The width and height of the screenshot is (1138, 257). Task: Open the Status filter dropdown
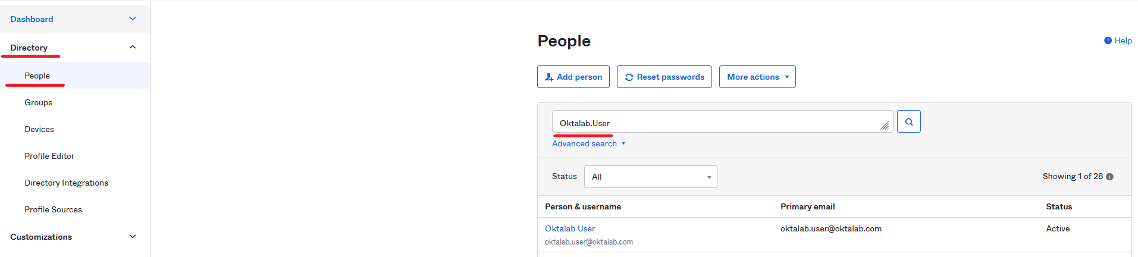[650, 177]
